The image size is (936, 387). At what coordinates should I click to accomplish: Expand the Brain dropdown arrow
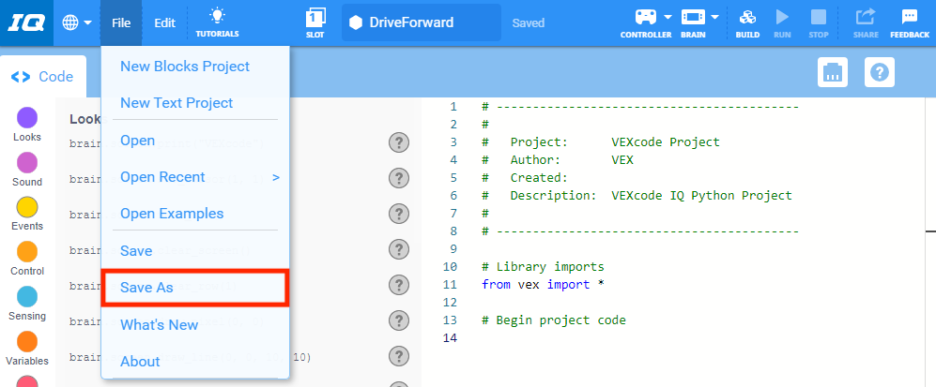coord(714,17)
